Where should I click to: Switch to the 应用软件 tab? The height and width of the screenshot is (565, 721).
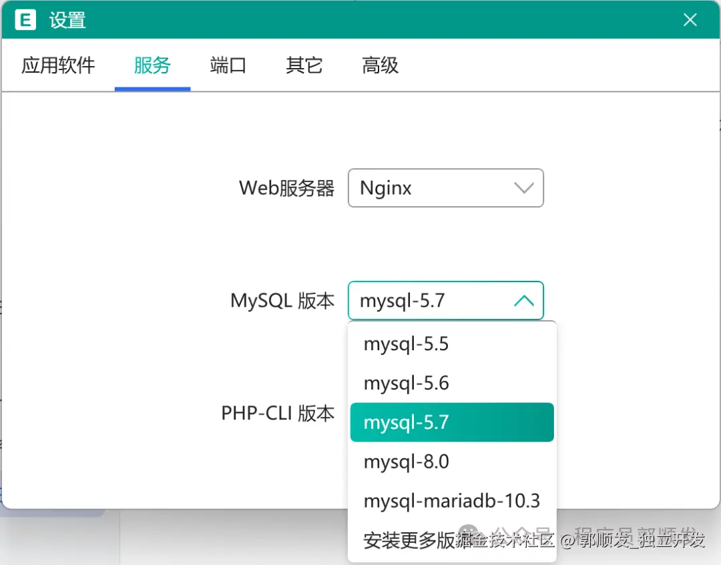tap(58, 65)
